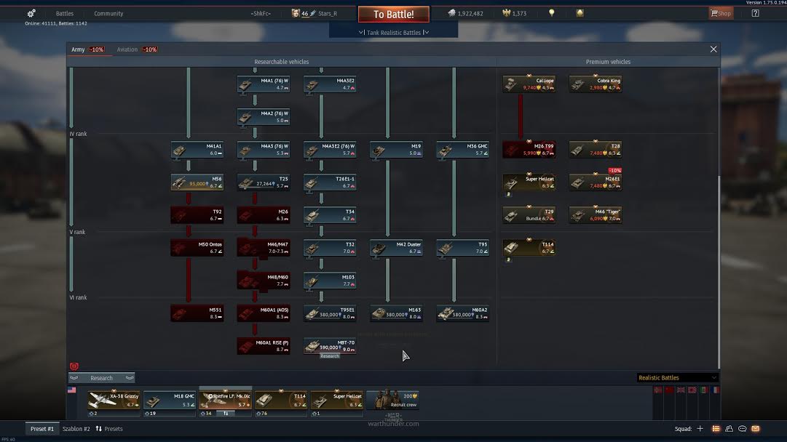Image resolution: width=787 pixels, height=442 pixels.
Task: Select the premium Cobra King card
Action: [x=596, y=84]
